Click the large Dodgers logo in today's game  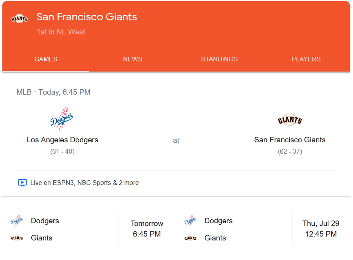point(62,119)
